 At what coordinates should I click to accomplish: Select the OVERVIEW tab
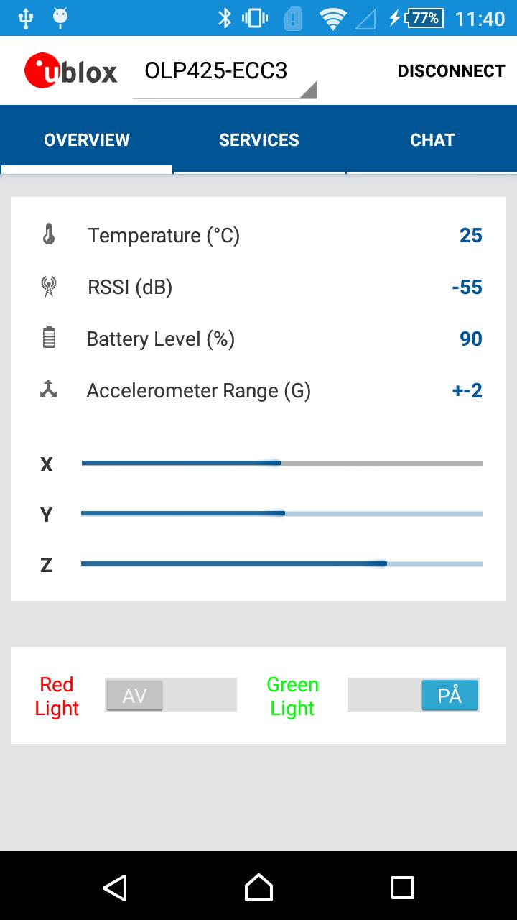(x=87, y=139)
